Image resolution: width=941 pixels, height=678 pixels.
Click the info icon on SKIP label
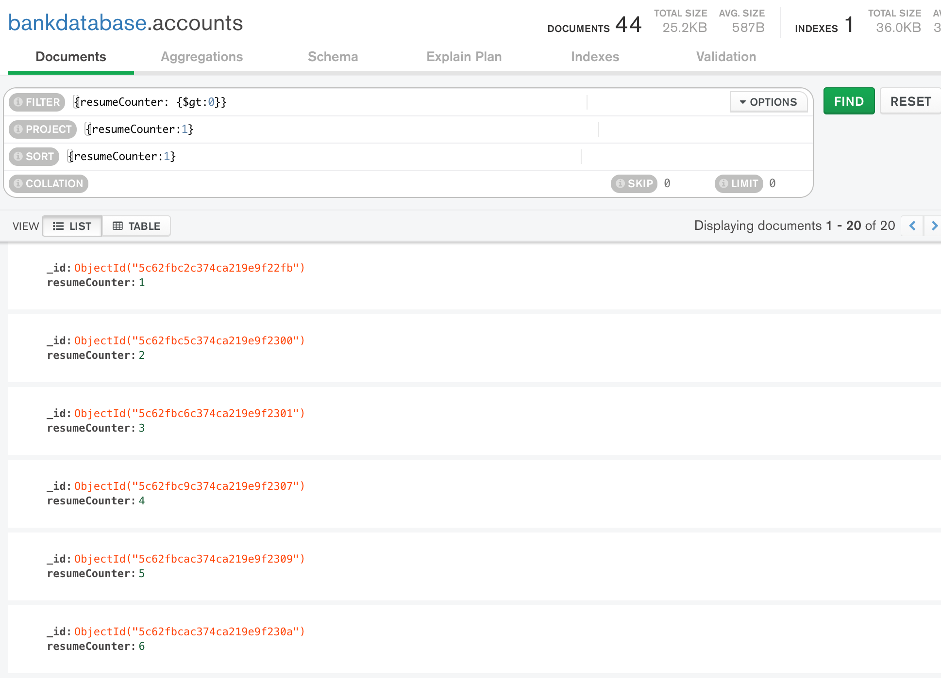tap(620, 183)
